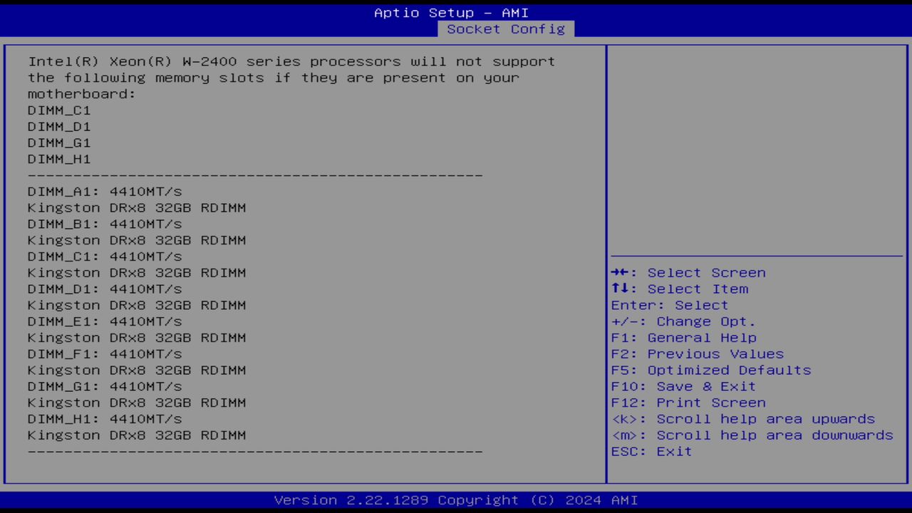Click the Enter: Select hint
The image size is (912, 513).
[670, 306]
